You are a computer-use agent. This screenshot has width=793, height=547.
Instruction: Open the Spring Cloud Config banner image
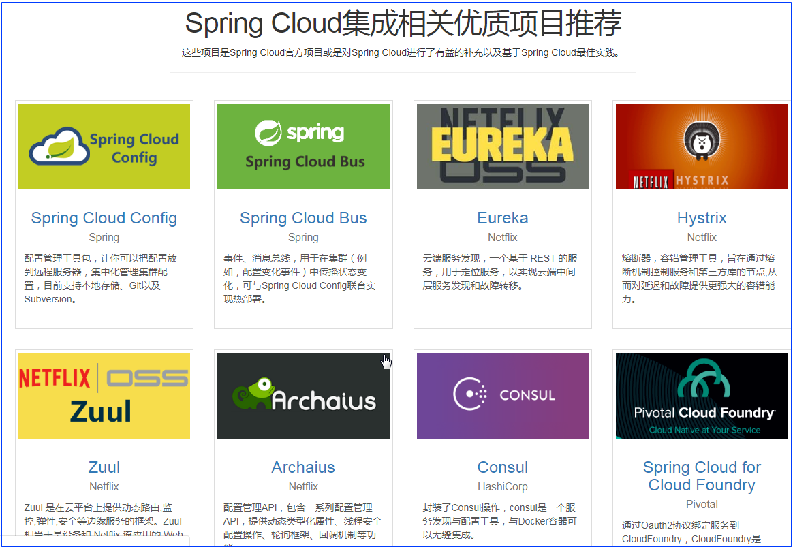tap(104, 146)
